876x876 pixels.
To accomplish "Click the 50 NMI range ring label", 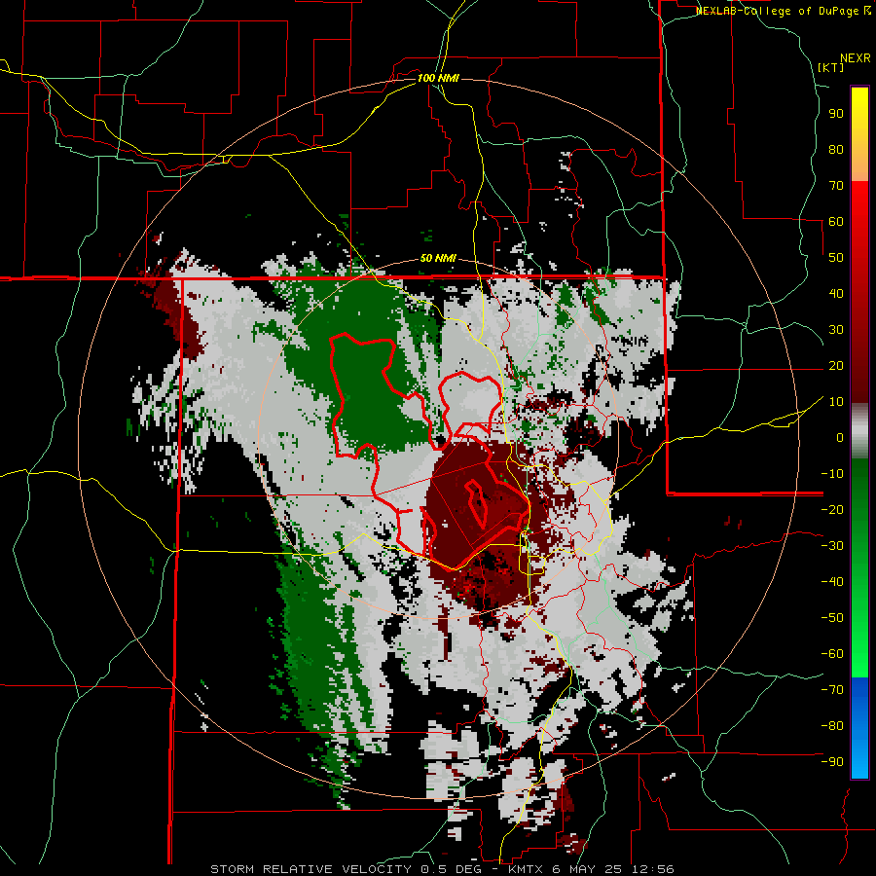I will pos(437,258).
